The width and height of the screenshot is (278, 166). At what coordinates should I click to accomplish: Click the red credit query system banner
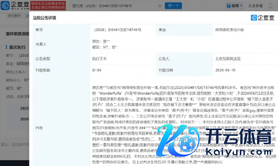[x=48, y=6]
